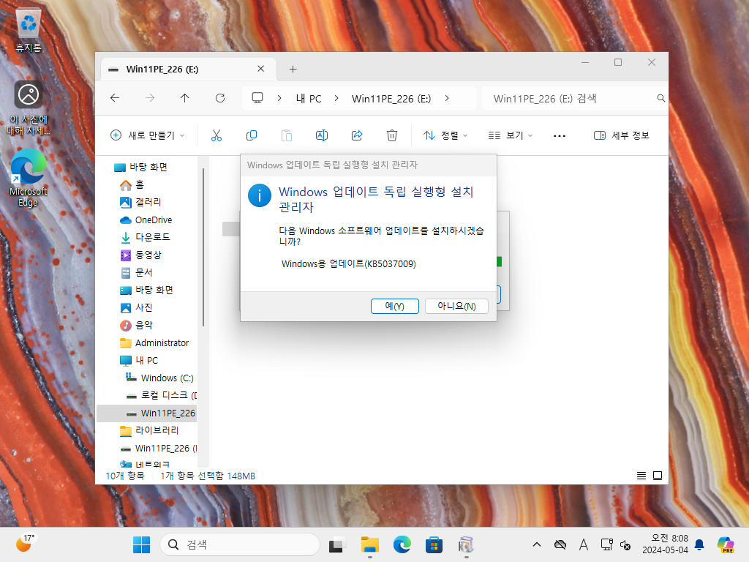
Task: Click the Delete trash icon in toolbar
Action: point(392,135)
